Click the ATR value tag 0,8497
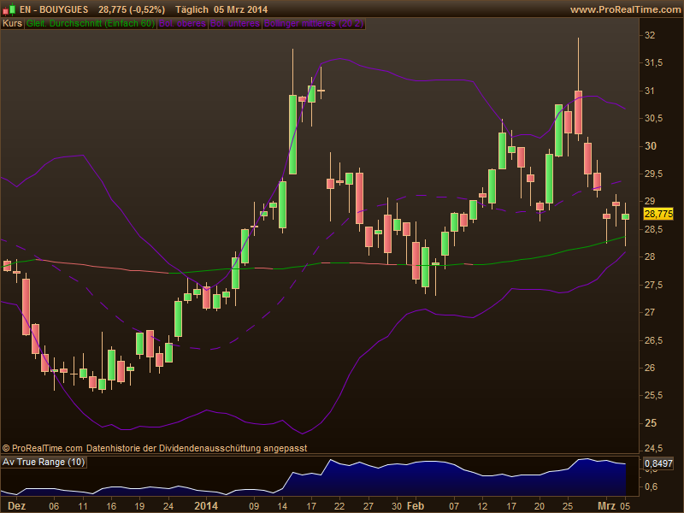The image size is (684, 513). point(658,465)
